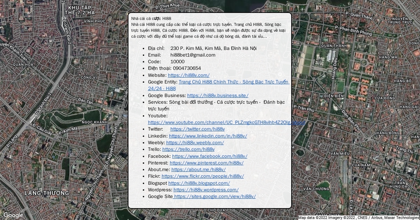
Task: Click the Google logo on the map
Action: point(13,215)
